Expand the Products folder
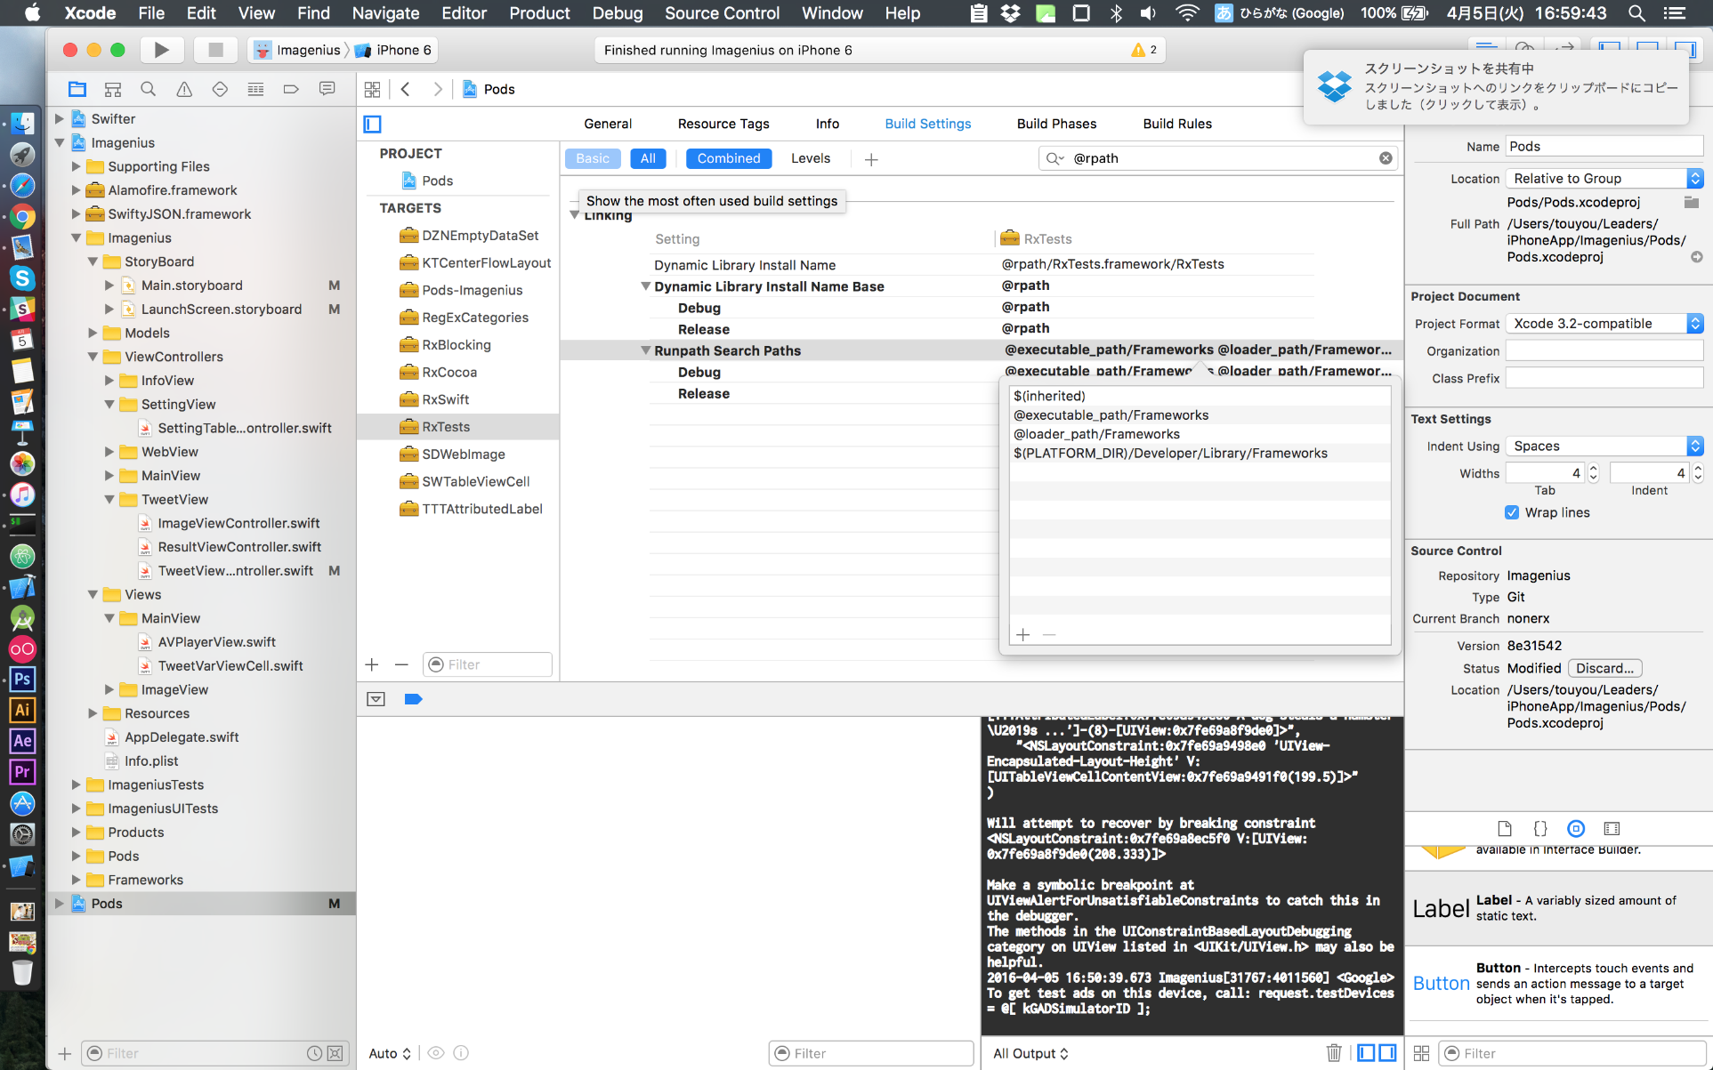This screenshot has width=1713, height=1070. point(77,833)
